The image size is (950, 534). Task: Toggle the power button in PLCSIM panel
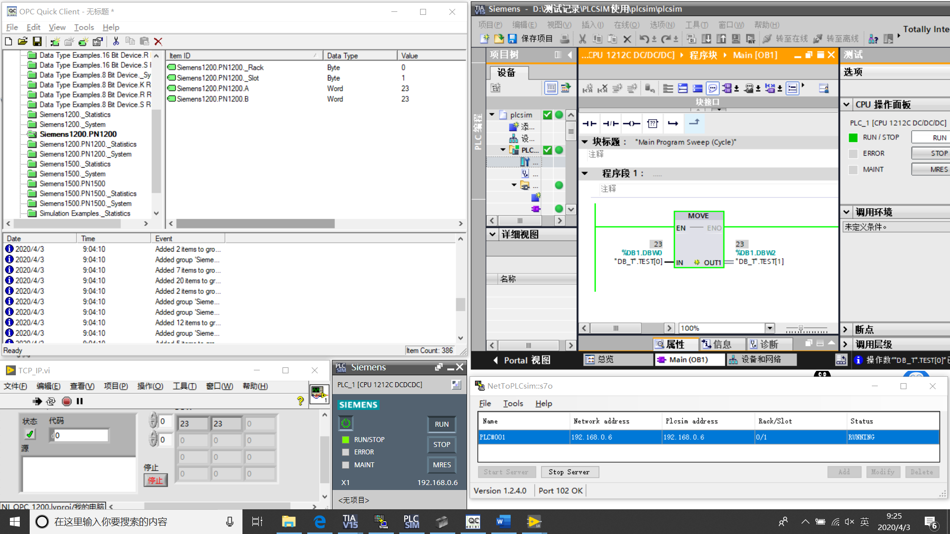345,423
